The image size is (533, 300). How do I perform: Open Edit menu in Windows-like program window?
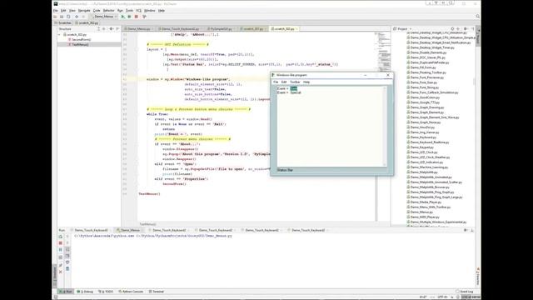(284, 82)
